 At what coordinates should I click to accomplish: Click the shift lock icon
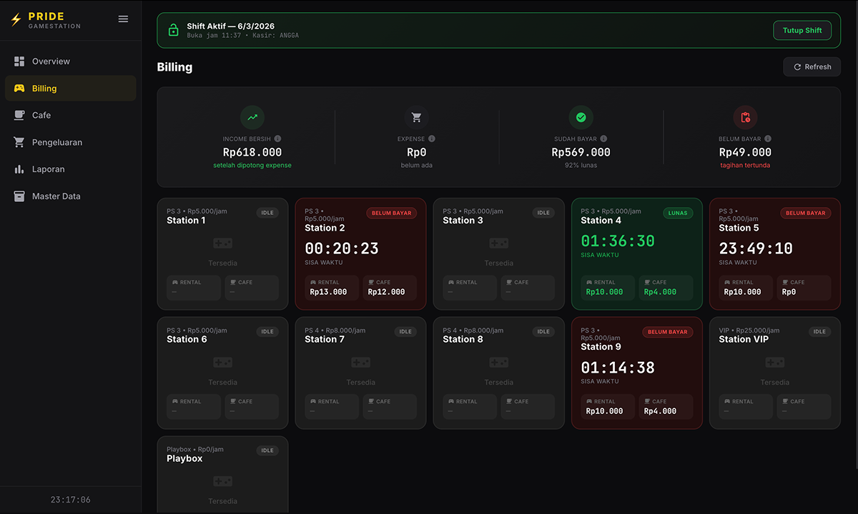[x=173, y=30]
